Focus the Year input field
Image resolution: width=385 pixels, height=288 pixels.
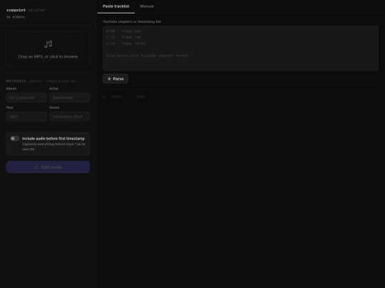click(x=26, y=117)
